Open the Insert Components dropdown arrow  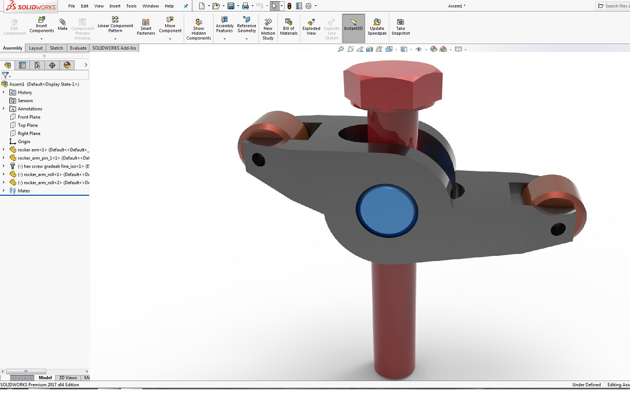click(x=42, y=39)
